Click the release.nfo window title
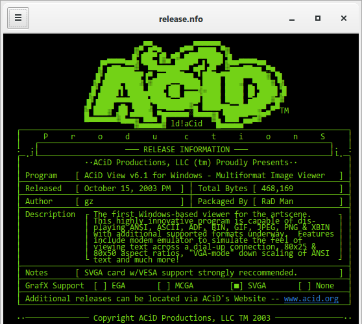This screenshot has width=362, height=324. pyautogui.click(x=181, y=19)
